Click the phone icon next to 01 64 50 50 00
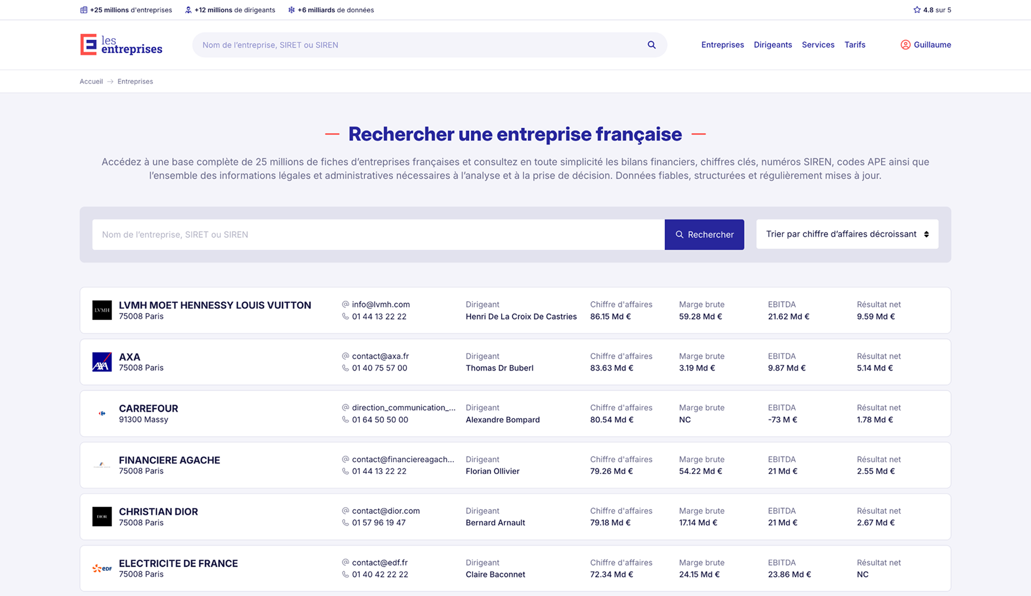Image resolution: width=1031 pixels, height=596 pixels. coord(346,420)
